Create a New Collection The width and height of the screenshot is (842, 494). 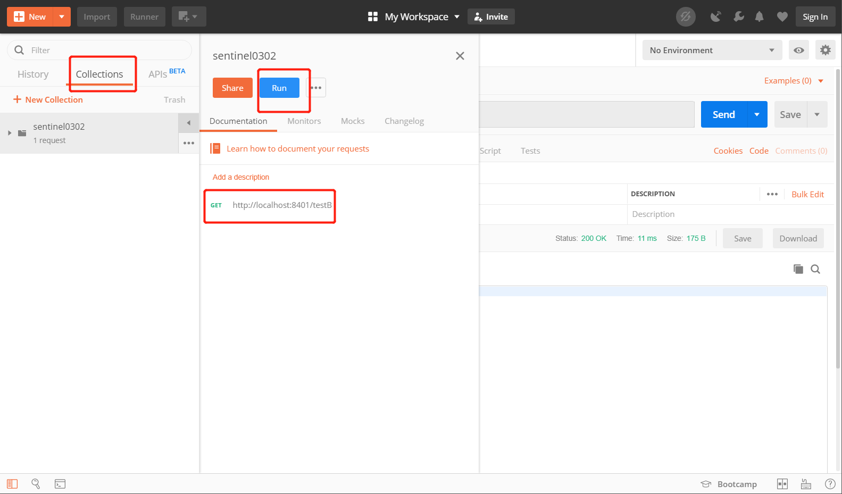48,99
